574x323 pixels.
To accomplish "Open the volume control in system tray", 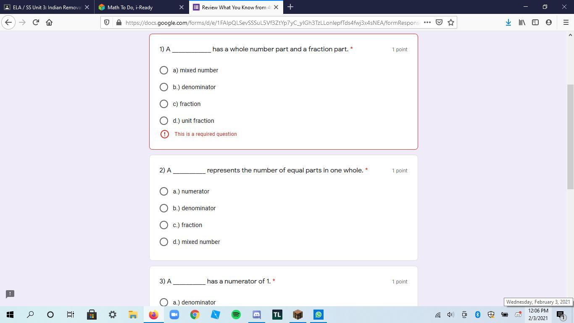I will point(450,315).
